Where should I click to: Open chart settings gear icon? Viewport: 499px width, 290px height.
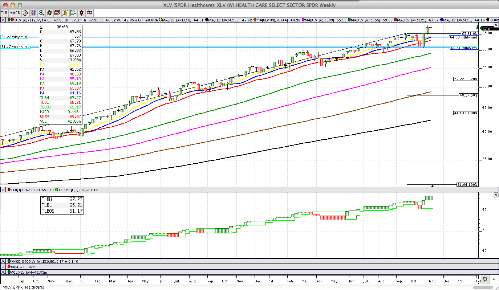pos(49,13)
